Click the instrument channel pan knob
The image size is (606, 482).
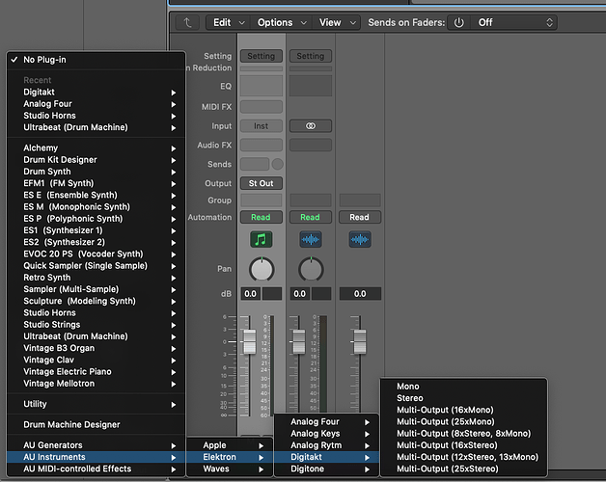[x=262, y=269]
